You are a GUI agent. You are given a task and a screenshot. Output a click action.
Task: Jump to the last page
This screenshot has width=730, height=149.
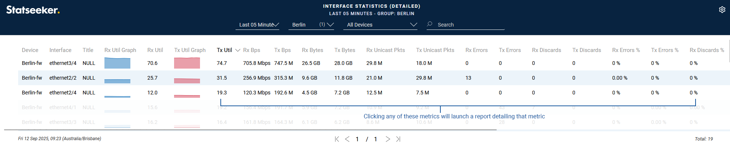tap(398, 139)
